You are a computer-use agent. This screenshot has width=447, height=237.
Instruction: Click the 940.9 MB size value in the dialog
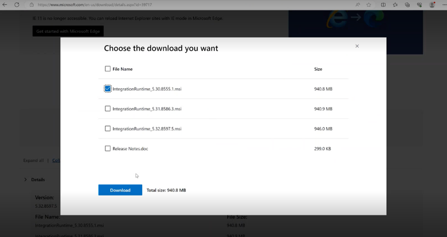[x=323, y=109]
